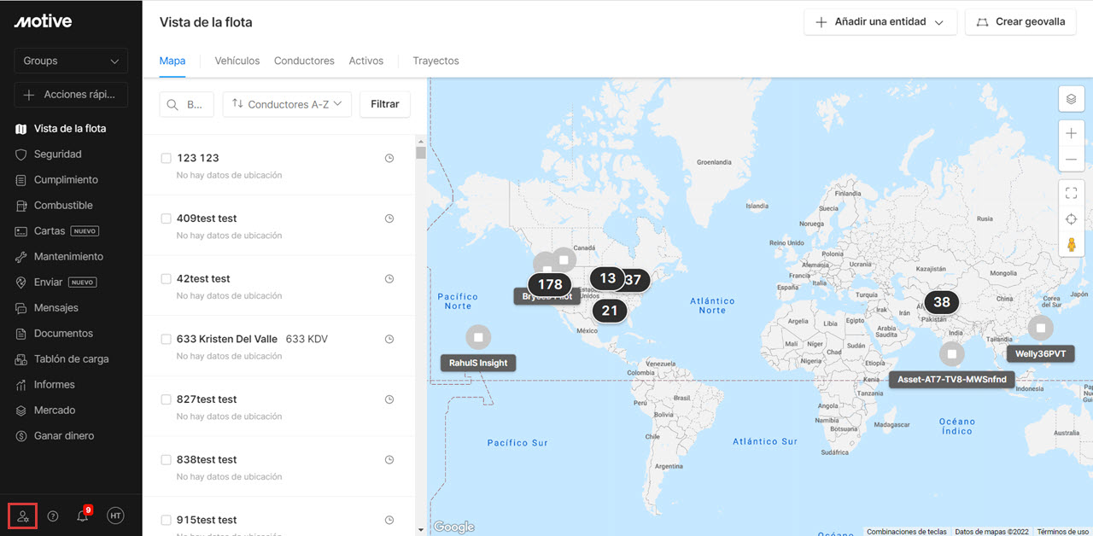
Task: Toggle fullscreen map view
Action: tap(1071, 193)
